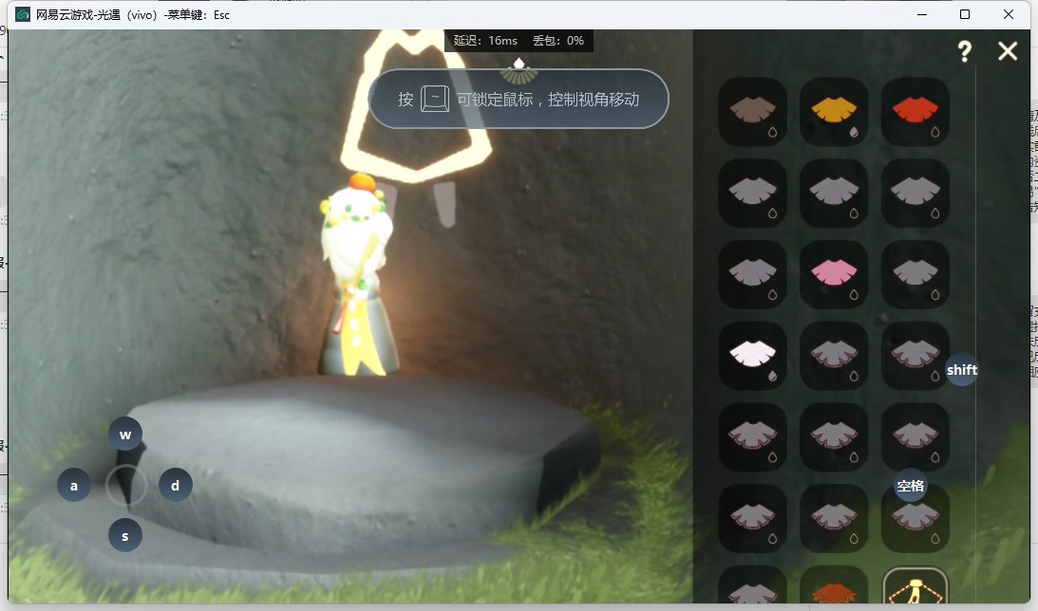Select the highlighted yellow outfit icon at bottom
Screen dimensions: 1038x611
pos(915,586)
